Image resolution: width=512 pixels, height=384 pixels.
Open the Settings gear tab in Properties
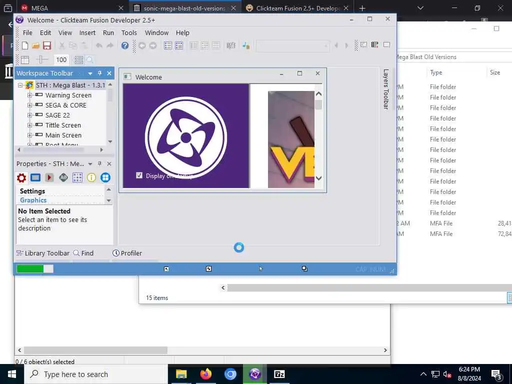21,177
